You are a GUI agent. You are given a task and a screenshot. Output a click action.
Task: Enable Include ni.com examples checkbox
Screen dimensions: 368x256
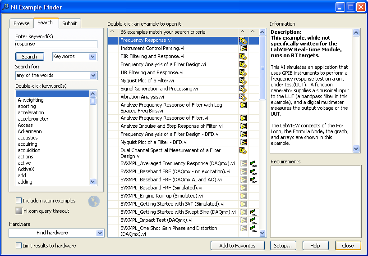[18, 201]
